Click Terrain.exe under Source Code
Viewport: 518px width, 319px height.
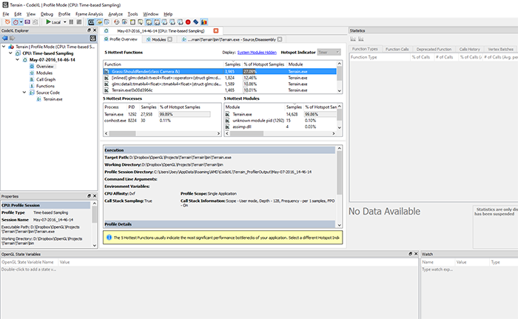(52, 99)
